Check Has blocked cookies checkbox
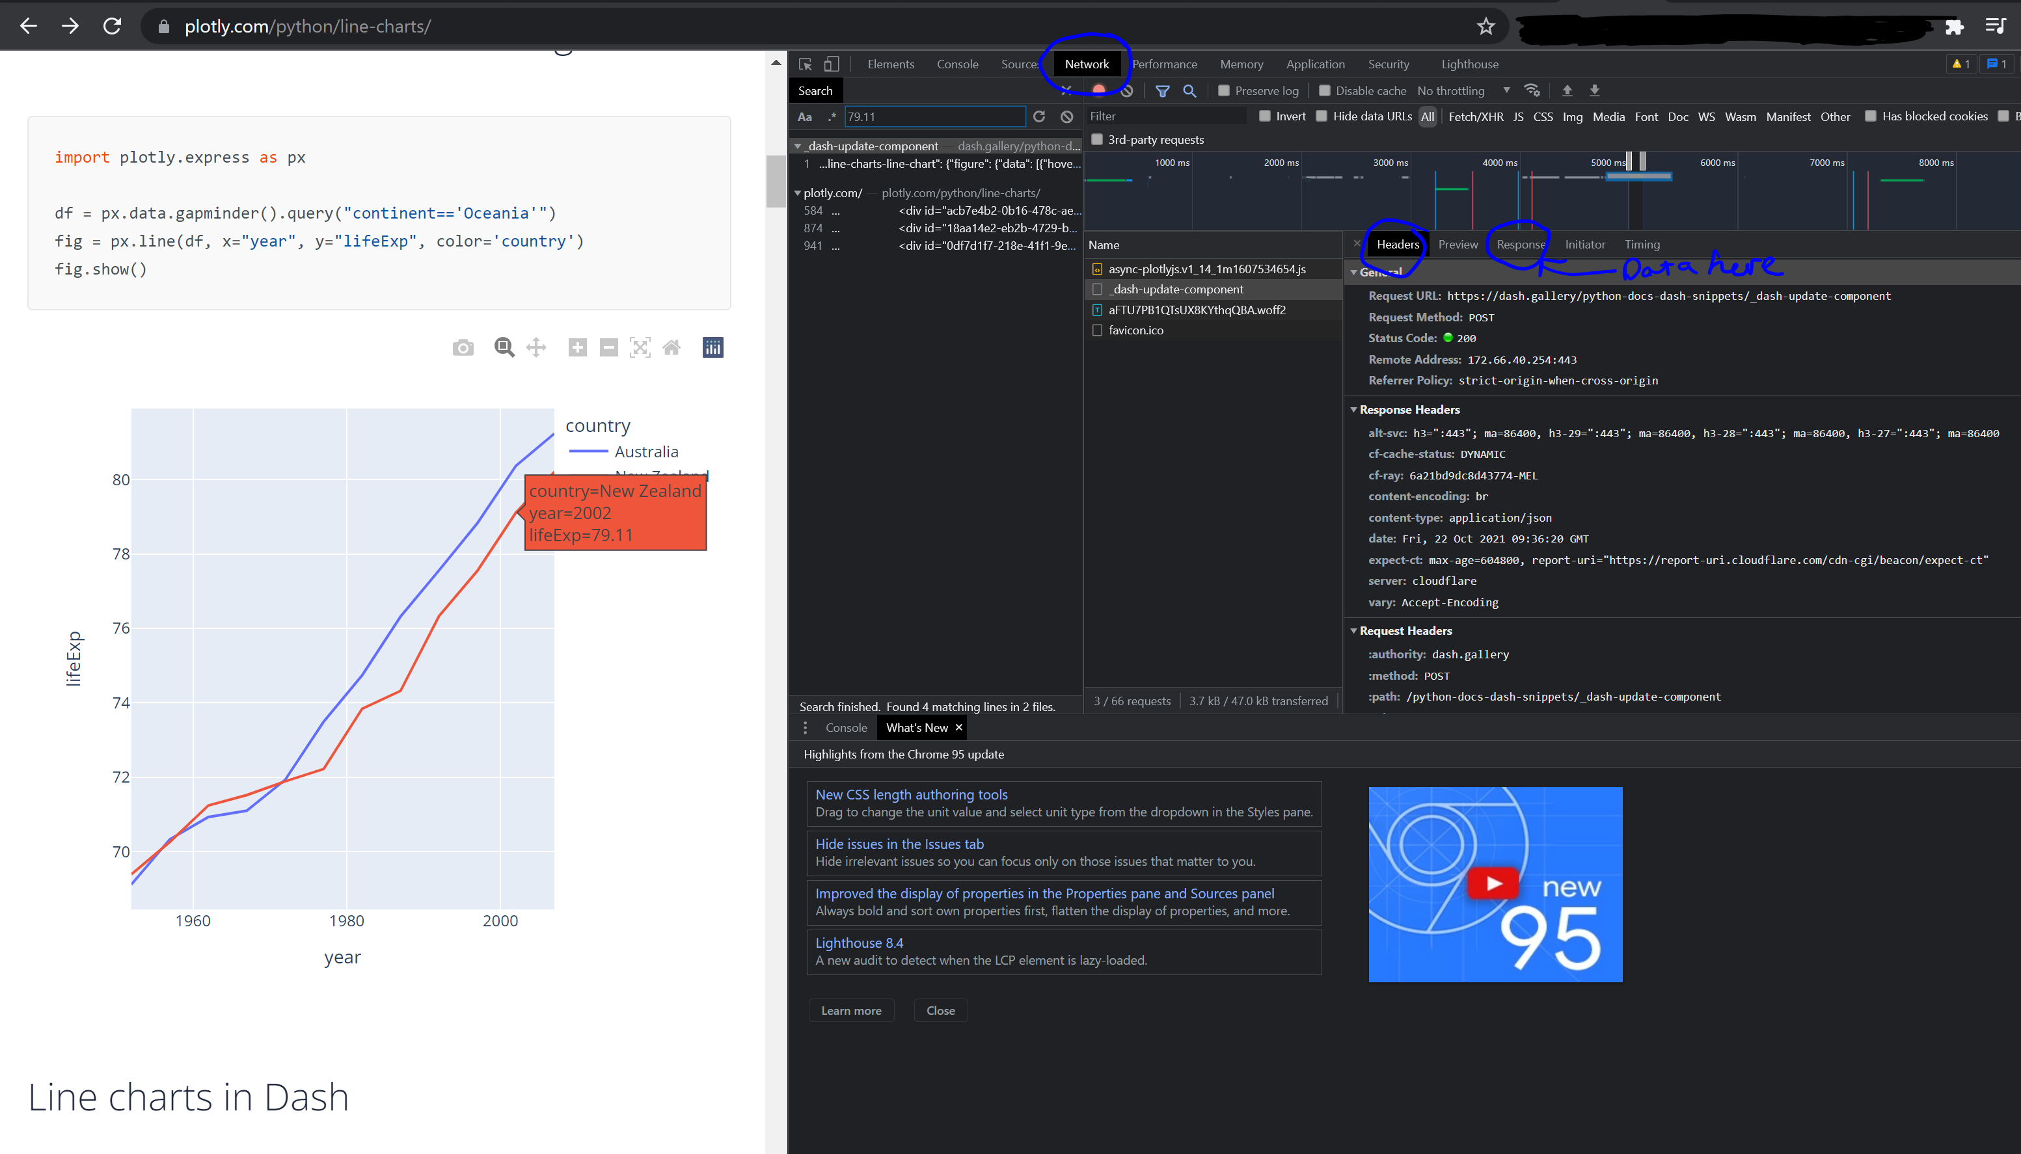 (1871, 116)
